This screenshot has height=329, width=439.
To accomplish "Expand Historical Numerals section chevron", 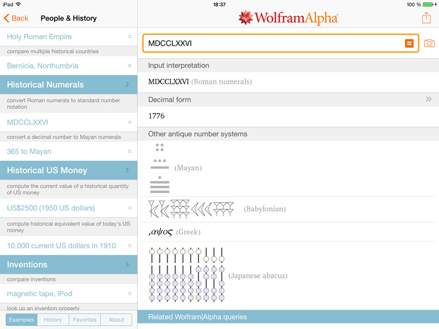I will pos(127,84).
